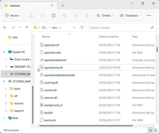Close the sources tab

[52, 6]
